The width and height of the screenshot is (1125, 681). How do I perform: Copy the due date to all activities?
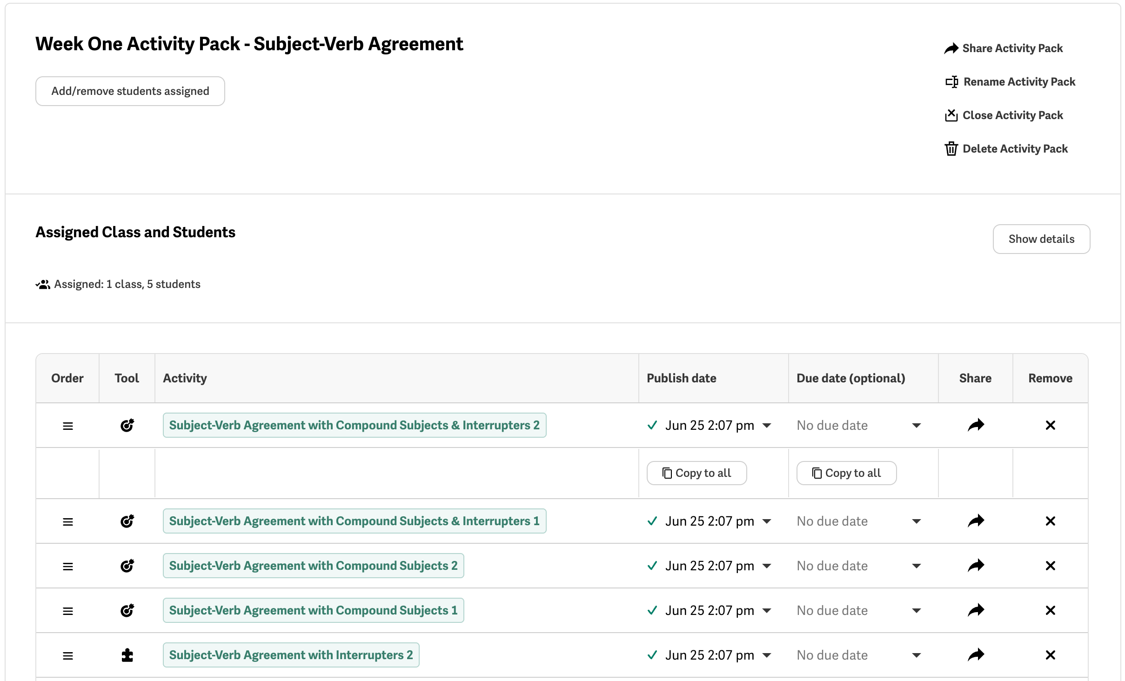click(846, 473)
